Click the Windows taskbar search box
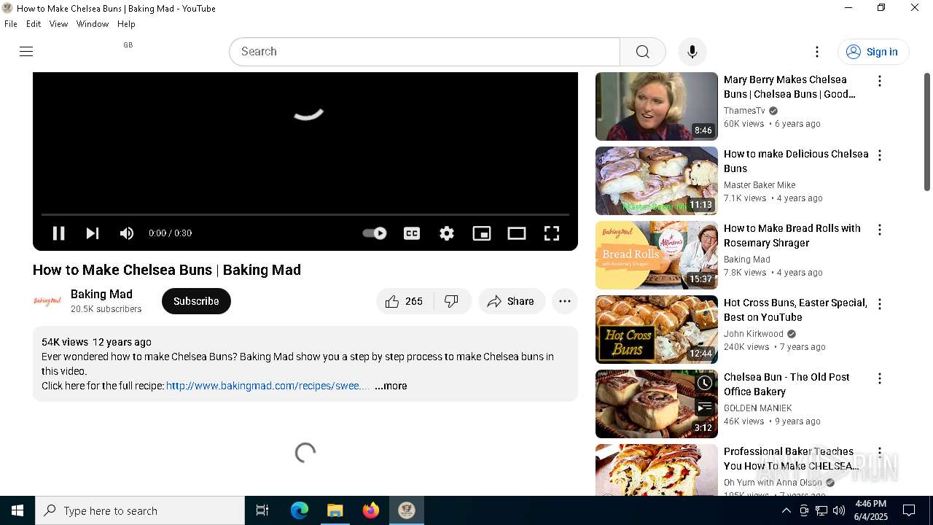The width and height of the screenshot is (933, 525). pyautogui.click(x=140, y=510)
